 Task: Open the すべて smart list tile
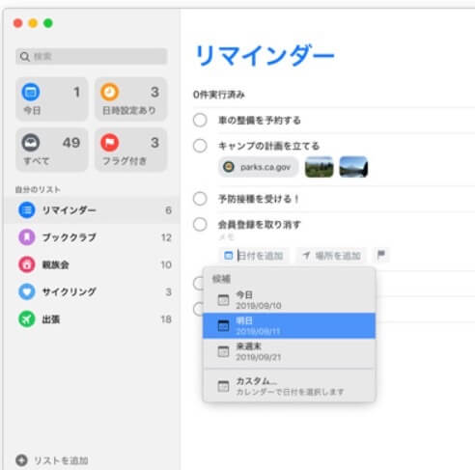52,150
